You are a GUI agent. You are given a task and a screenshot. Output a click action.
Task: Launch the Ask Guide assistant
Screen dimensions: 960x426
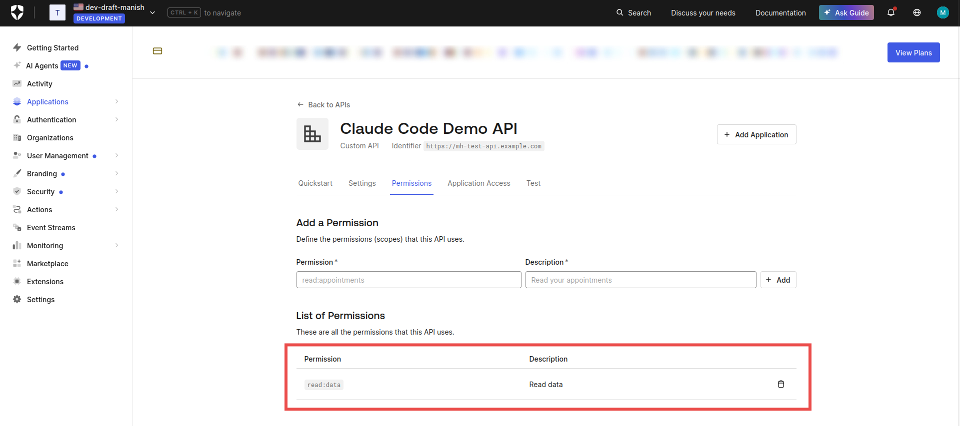pos(846,12)
